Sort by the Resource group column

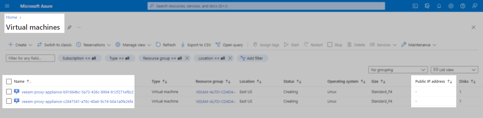point(213,82)
